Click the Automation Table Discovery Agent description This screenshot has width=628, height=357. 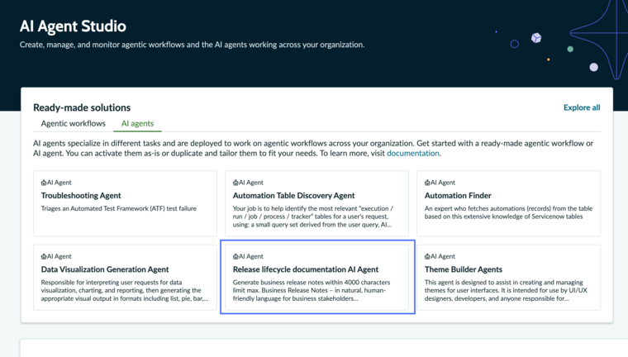(313, 217)
